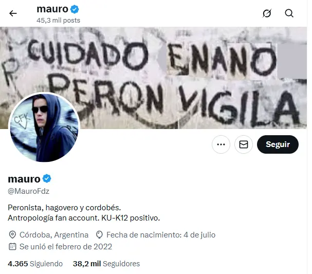Open the 38,2 mil Seguidores list

[x=106, y=264]
